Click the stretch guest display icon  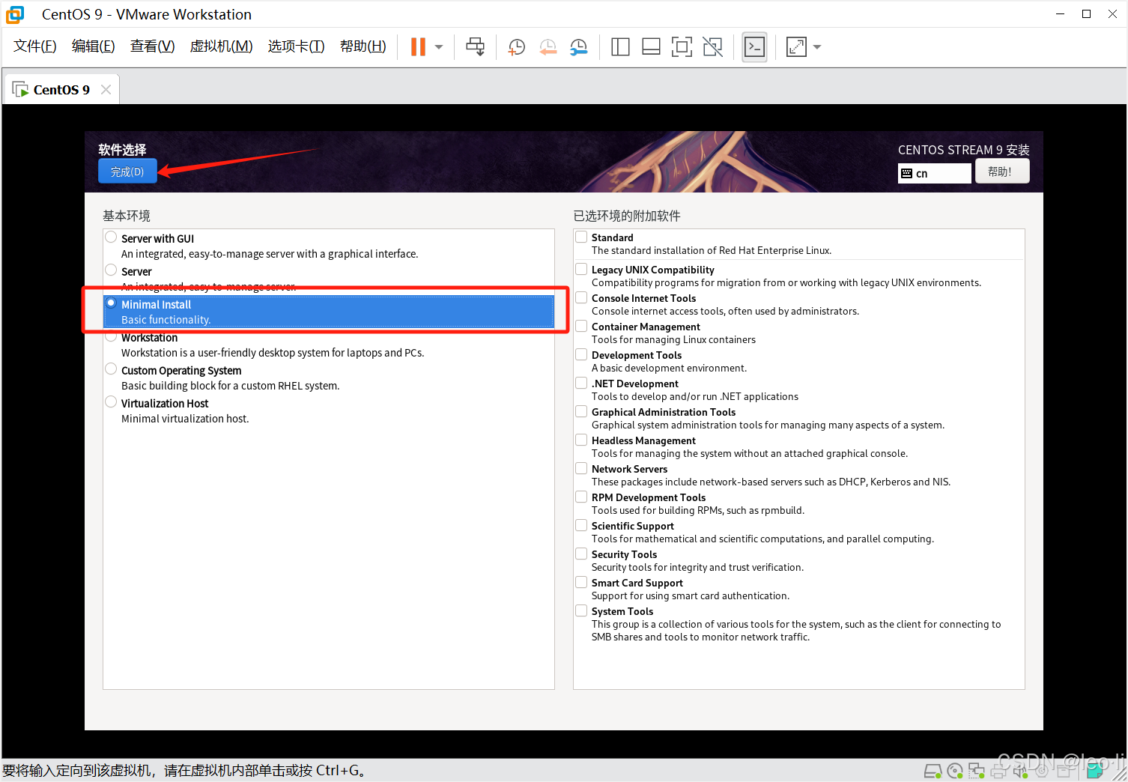point(796,47)
